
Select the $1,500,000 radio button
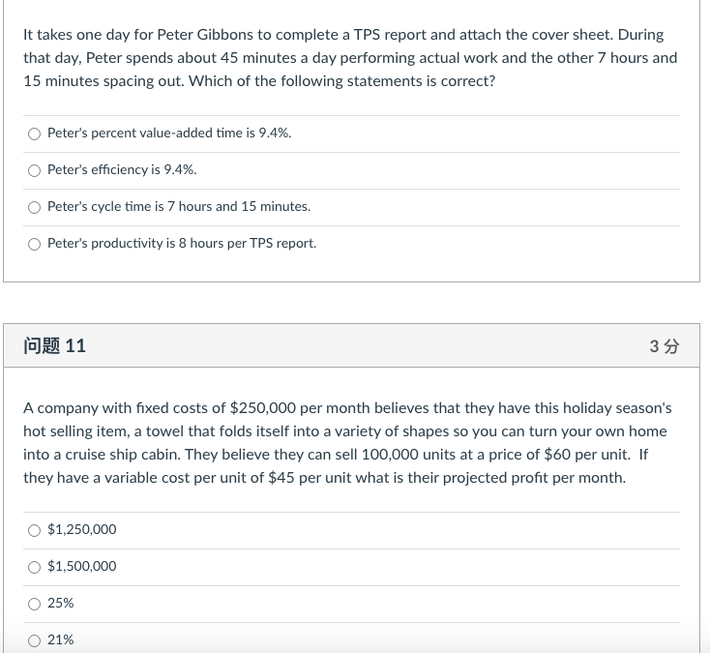pyautogui.click(x=35, y=567)
